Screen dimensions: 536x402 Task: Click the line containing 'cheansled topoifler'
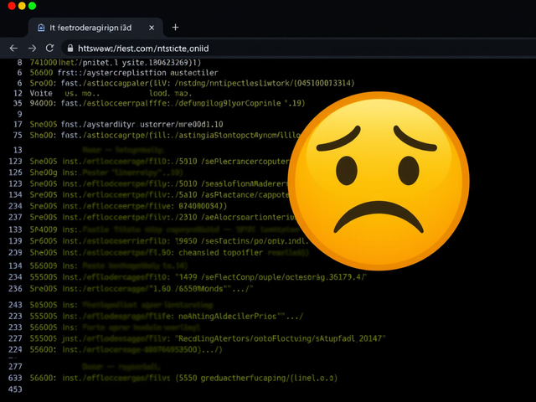[169, 253]
